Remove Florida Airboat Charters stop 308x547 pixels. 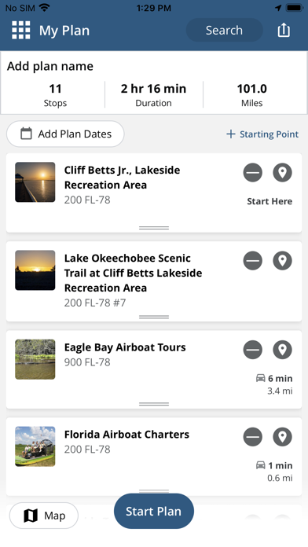pos(253,436)
